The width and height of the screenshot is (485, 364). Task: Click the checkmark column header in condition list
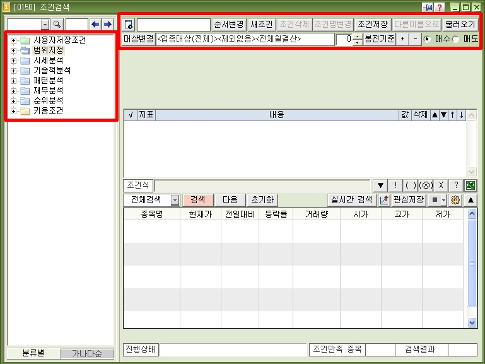(x=130, y=115)
